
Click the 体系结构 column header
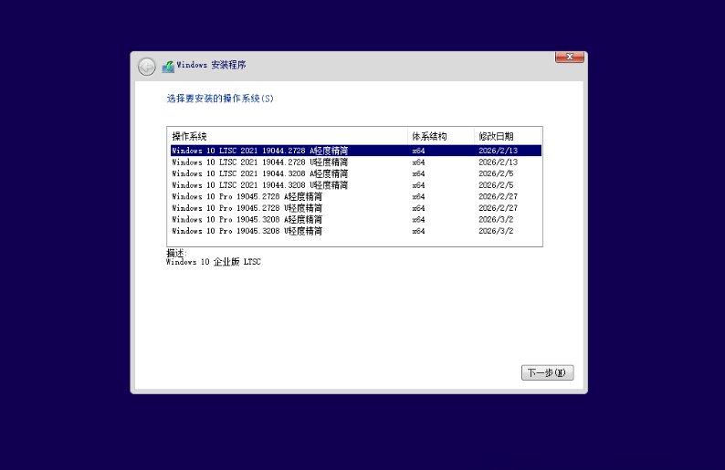pos(441,136)
